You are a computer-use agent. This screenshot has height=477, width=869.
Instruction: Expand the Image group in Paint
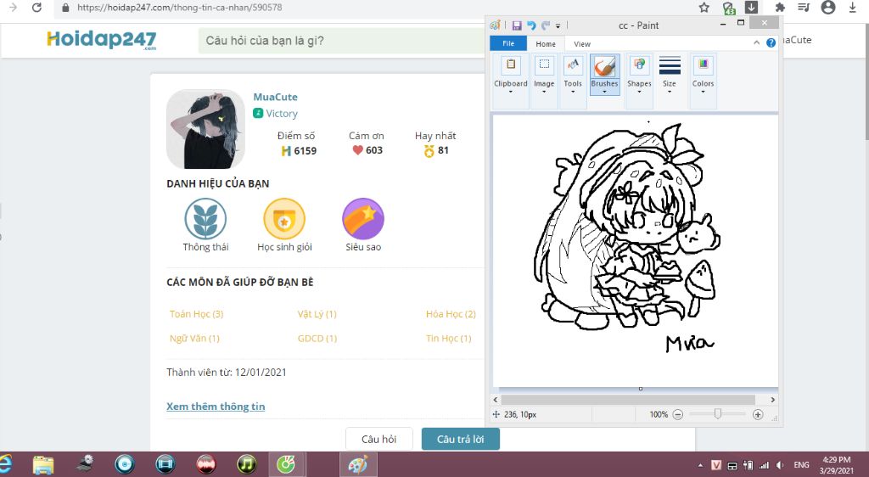tap(544, 81)
